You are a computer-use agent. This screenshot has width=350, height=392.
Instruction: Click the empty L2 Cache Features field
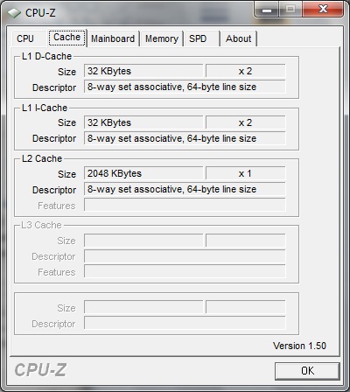(x=185, y=205)
